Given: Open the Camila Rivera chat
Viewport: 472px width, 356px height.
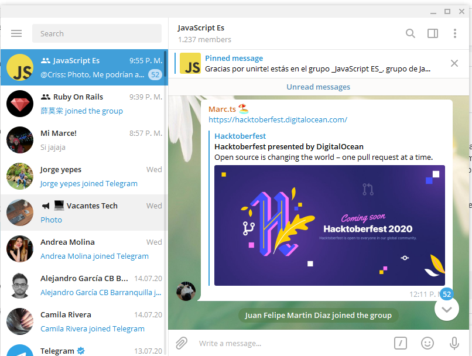Looking at the screenshot, I should (x=84, y=321).
